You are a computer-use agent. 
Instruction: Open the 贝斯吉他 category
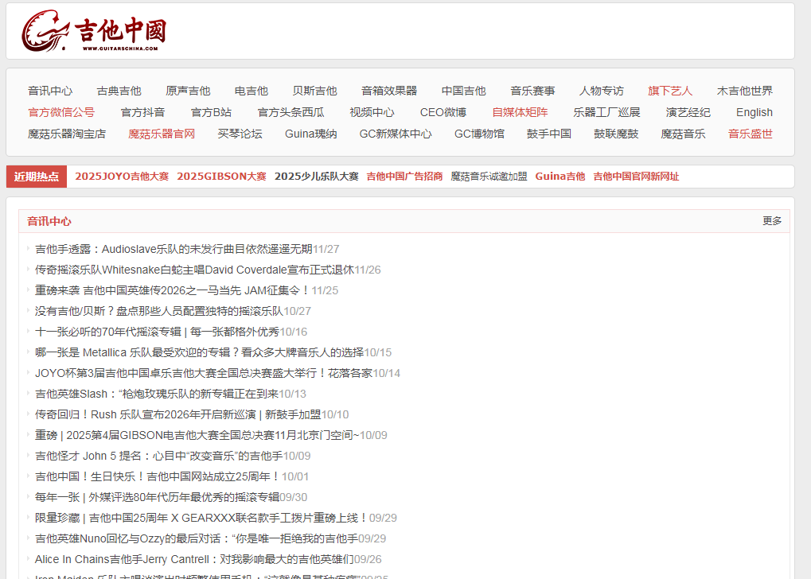314,90
